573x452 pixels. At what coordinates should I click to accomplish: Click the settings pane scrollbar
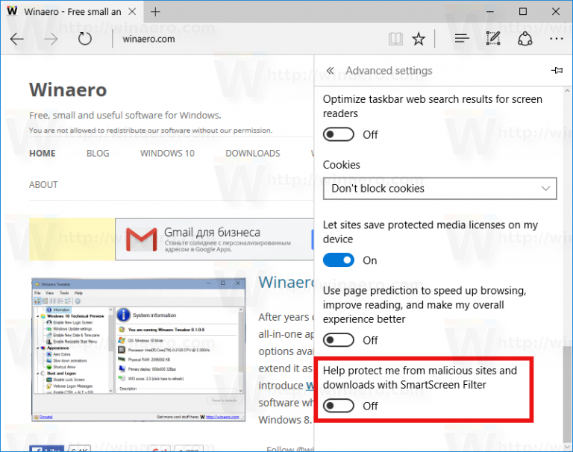(x=567, y=393)
